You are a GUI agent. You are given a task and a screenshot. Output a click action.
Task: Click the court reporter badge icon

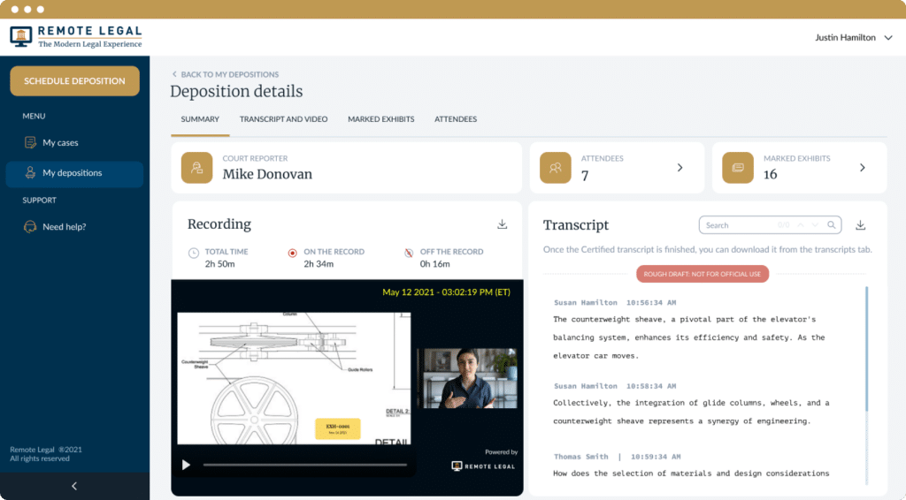pos(197,167)
